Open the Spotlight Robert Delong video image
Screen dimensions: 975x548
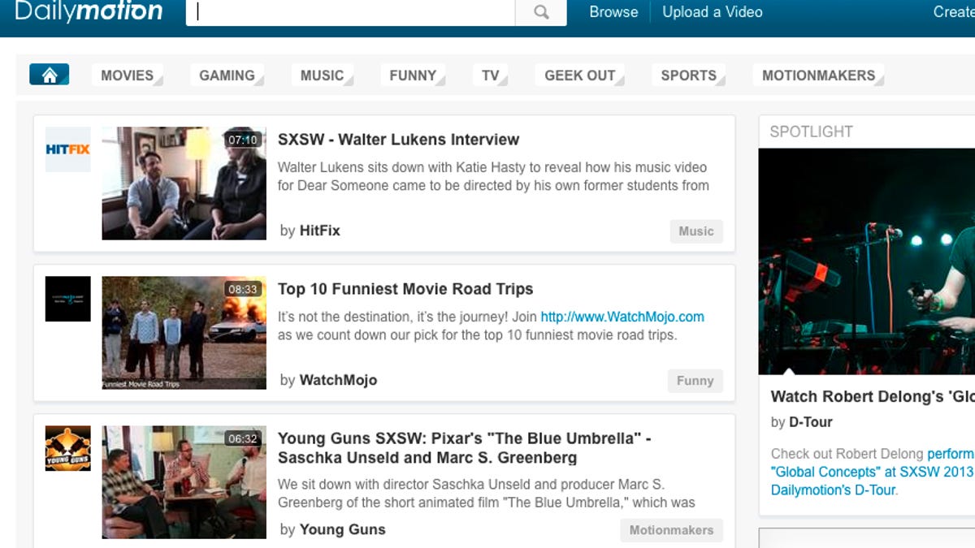pos(866,261)
